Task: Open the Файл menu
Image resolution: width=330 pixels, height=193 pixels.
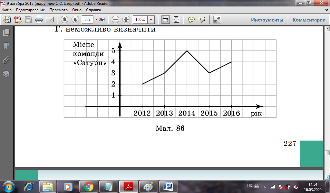Action: point(7,10)
